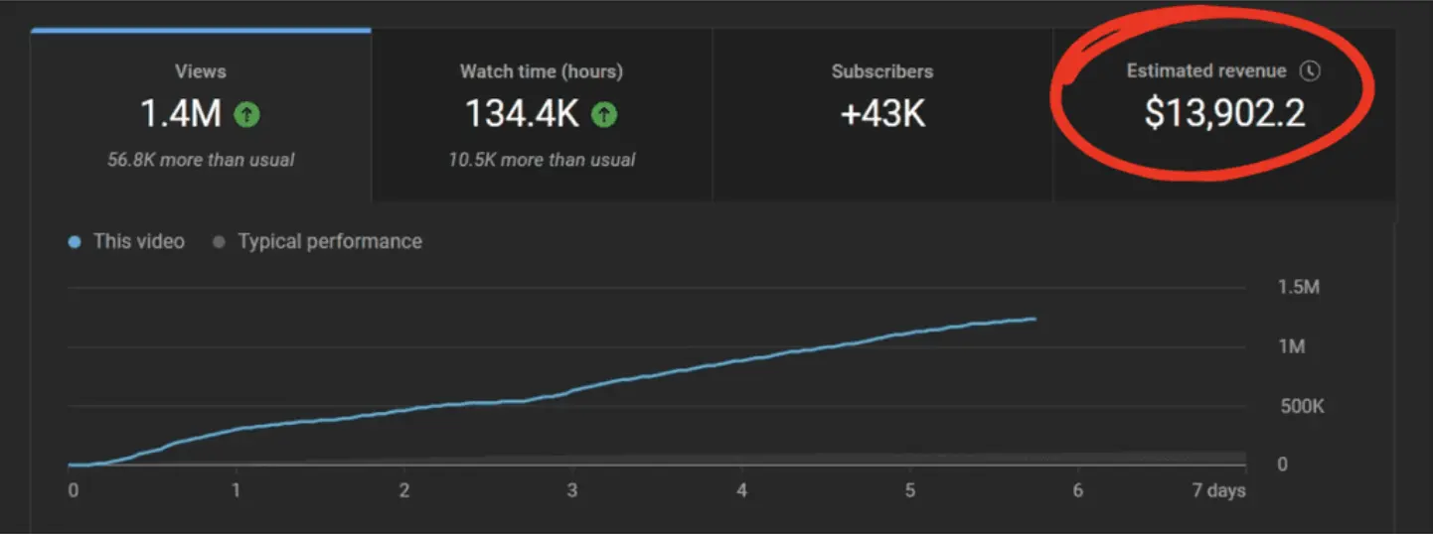Image resolution: width=1433 pixels, height=534 pixels.
Task: Click the +43K subscribers value
Action: click(x=882, y=115)
